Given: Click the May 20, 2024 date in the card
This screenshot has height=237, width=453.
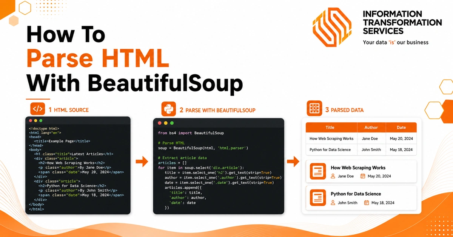Looking at the screenshot, I should pos(379,176).
